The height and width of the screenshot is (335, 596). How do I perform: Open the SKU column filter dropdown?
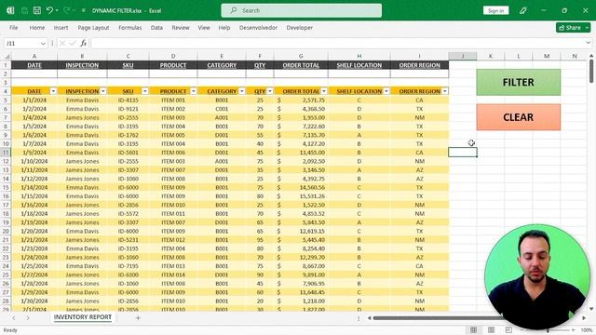145,91
